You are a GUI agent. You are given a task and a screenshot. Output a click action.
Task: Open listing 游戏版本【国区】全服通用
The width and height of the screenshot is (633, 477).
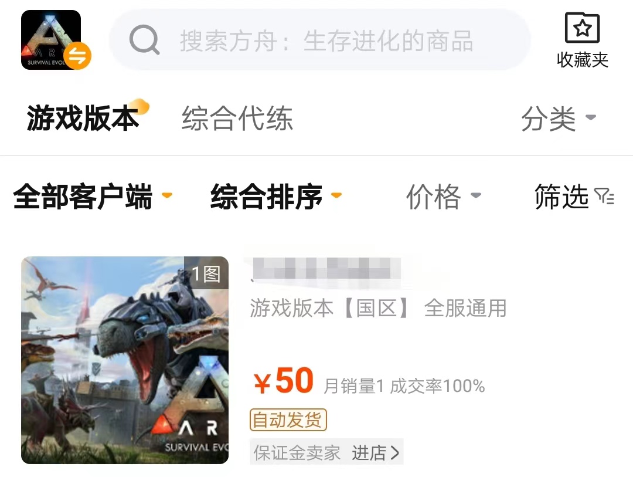[x=378, y=308]
